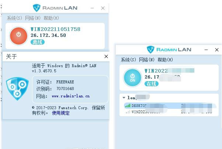Viewport: 222px width, 149px height.
Task: Click the Radmin LAN shield logo in the left title bar
Action: 37,8
